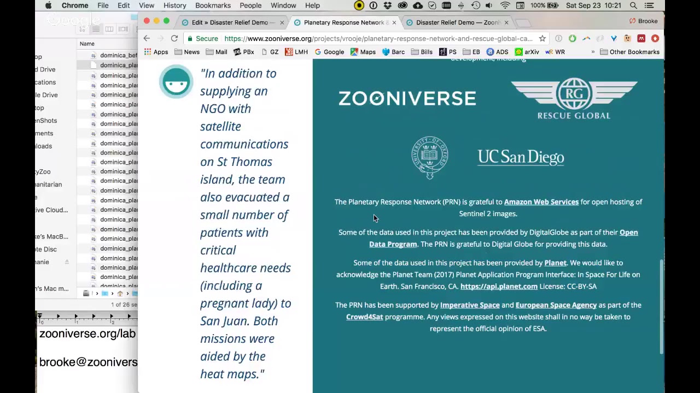Open the WR bookmark

pyautogui.click(x=555, y=52)
